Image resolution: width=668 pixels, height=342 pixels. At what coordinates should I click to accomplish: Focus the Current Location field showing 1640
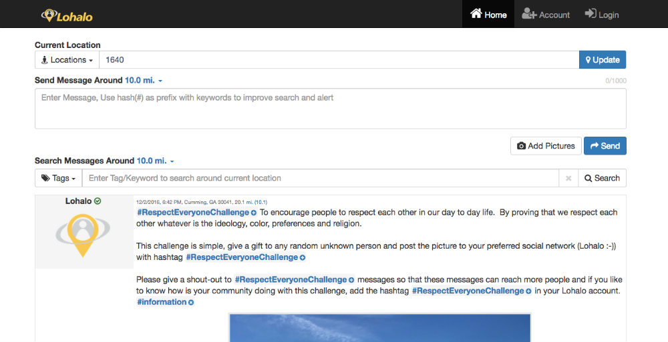pos(339,60)
